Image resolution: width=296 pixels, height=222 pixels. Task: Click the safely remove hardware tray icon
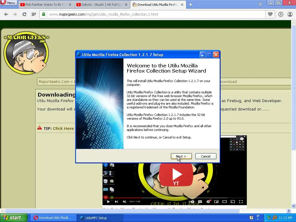pos(269,218)
